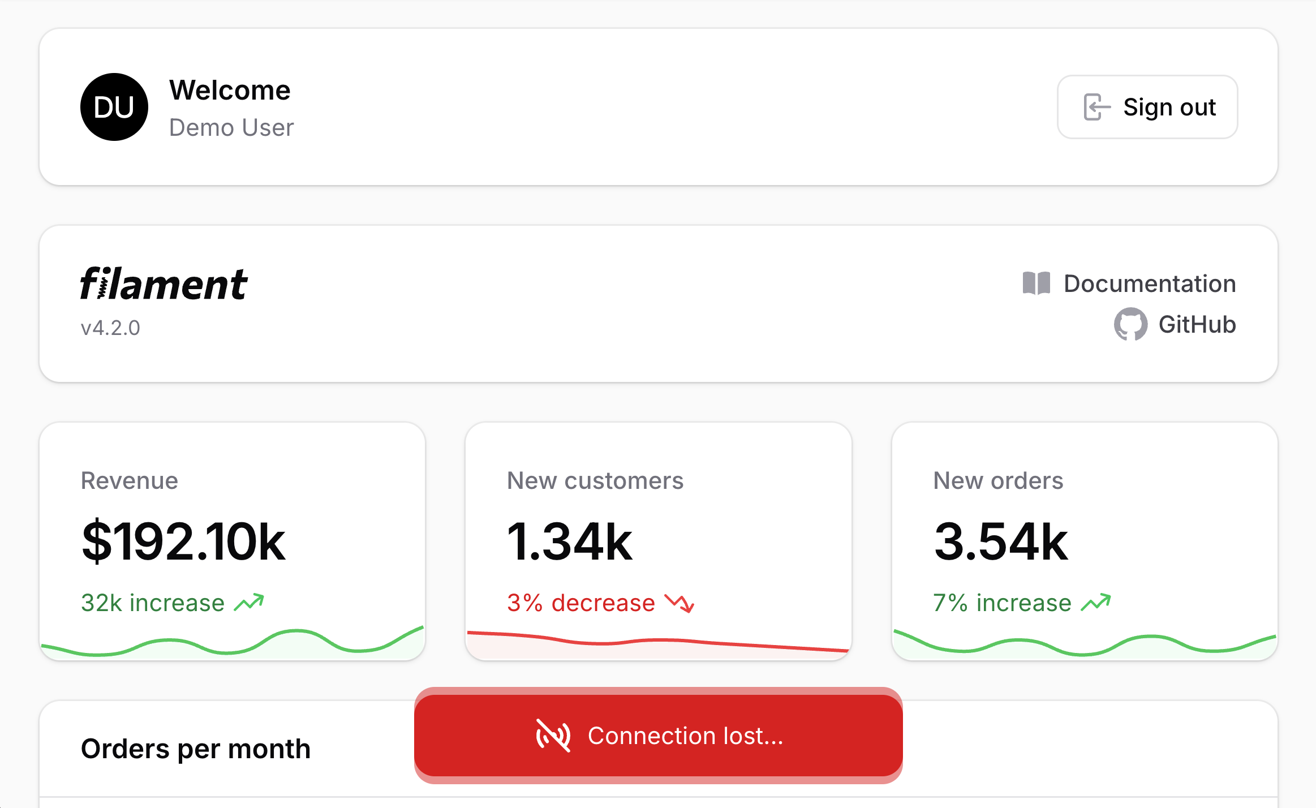
Task: Click the v4.2.0 version label
Action: (110, 328)
